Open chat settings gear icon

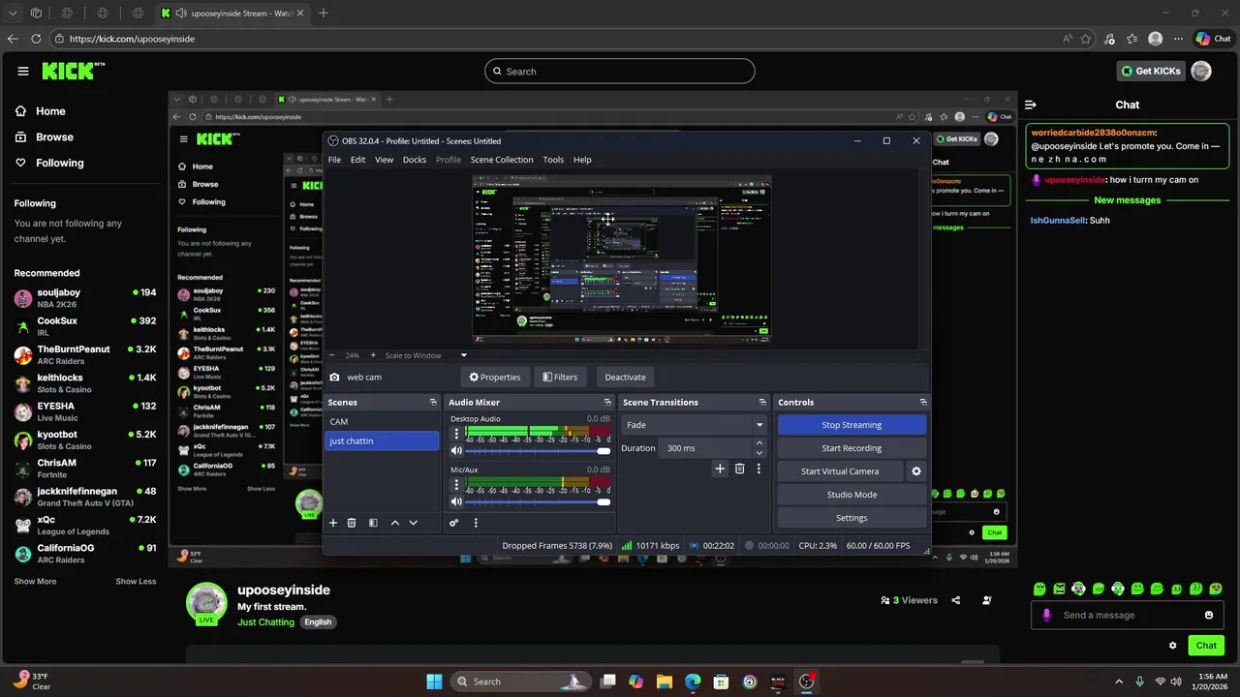coord(1173,646)
